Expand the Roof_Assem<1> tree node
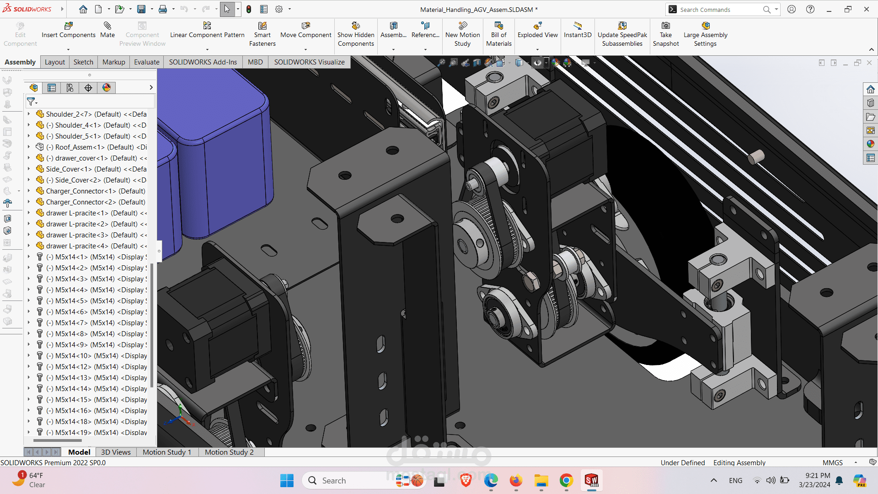The width and height of the screenshot is (878, 494). tap(29, 147)
